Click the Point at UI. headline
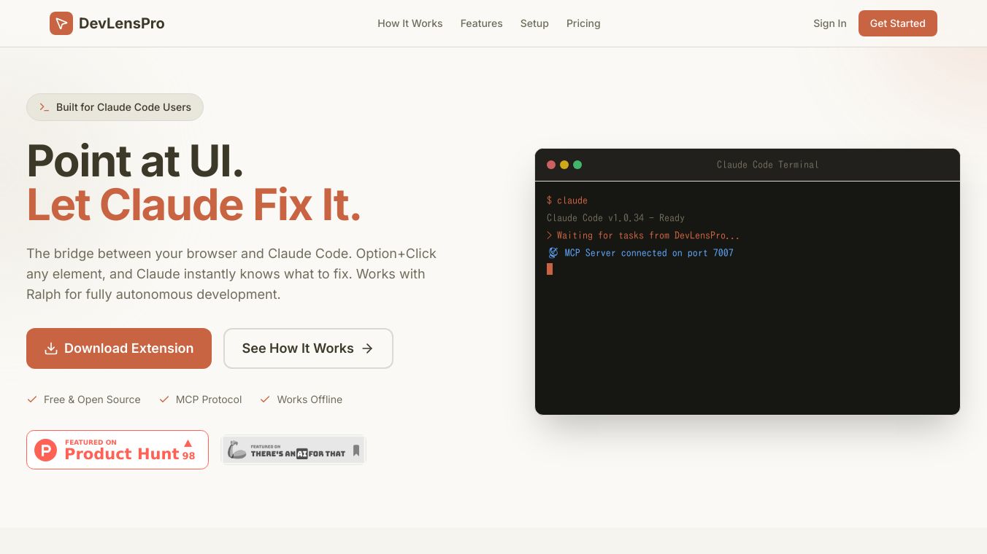 [x=135, y=161]
